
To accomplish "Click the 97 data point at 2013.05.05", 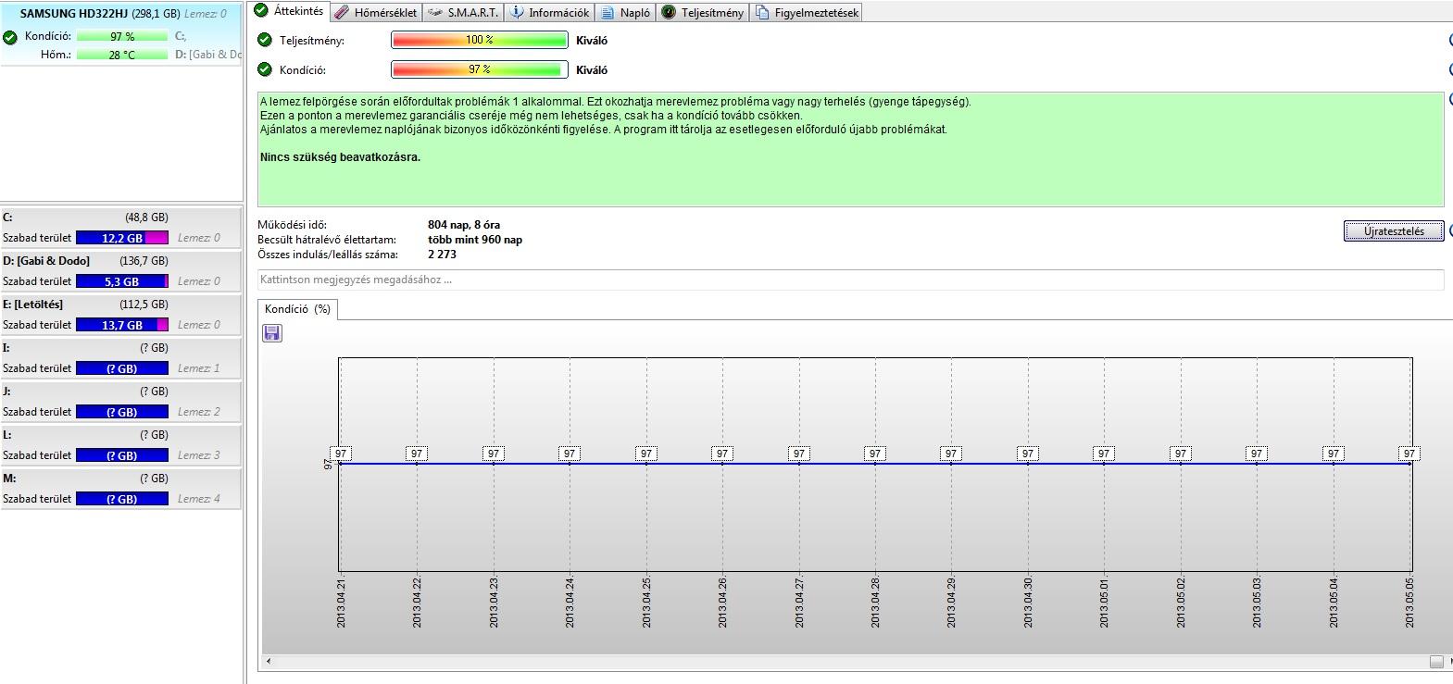I will click(x=1409, y=454).
